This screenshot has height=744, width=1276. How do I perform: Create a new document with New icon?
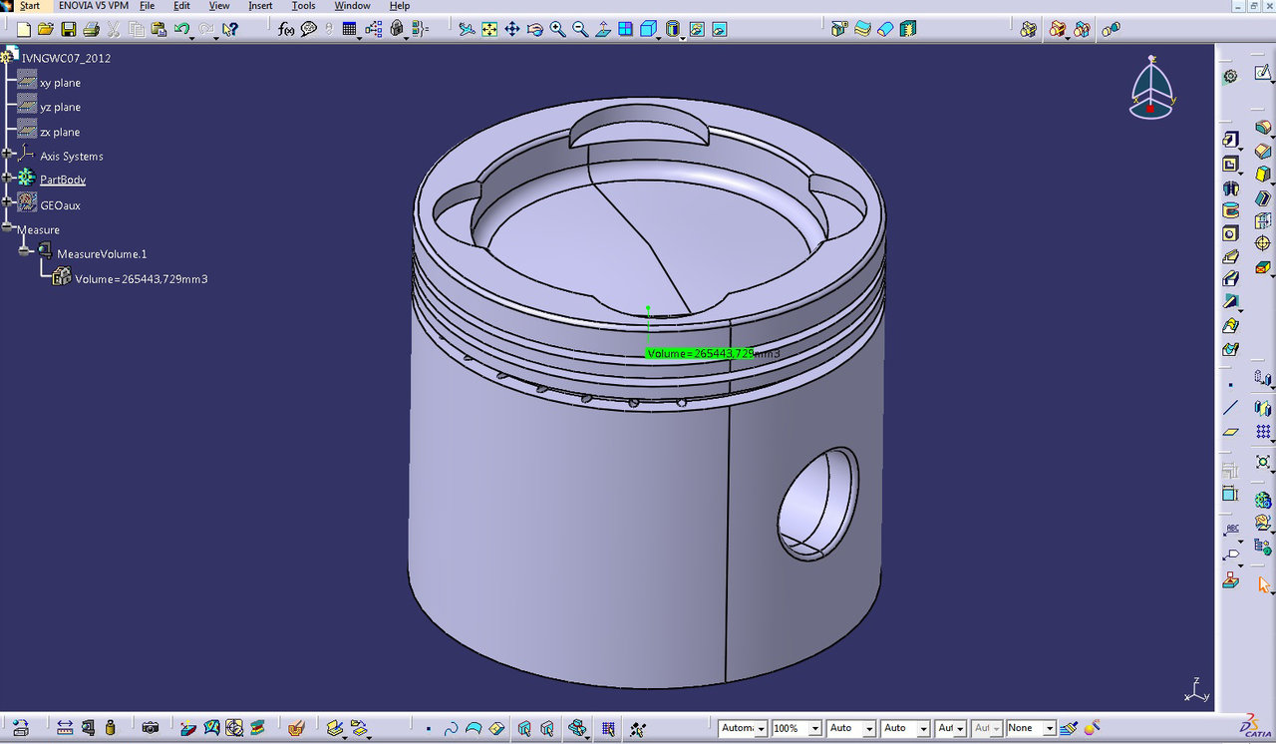[x=24, y=30]
